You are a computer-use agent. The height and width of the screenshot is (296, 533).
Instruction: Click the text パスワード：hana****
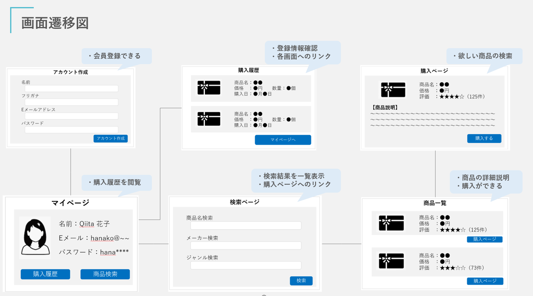94,252
